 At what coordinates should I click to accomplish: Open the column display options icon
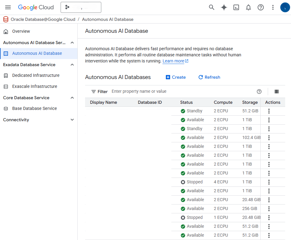(276, 92)
